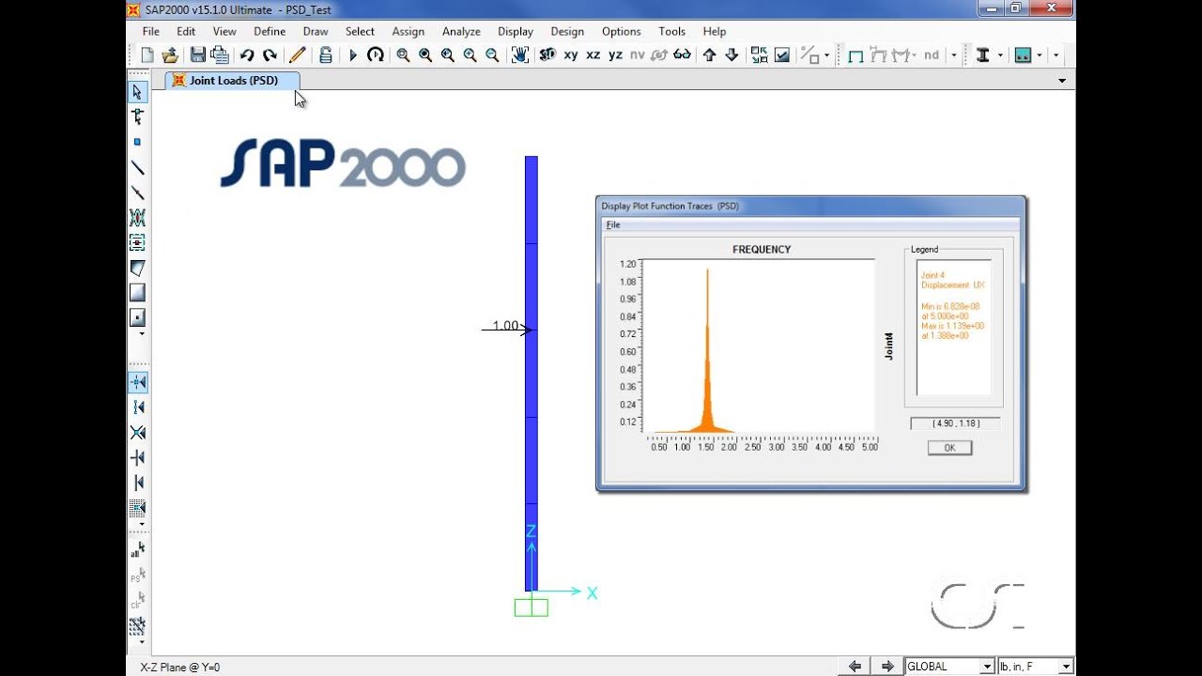Open the toolbar options arrow at far right
1202x676 pixels.
tap(1056, 55)
